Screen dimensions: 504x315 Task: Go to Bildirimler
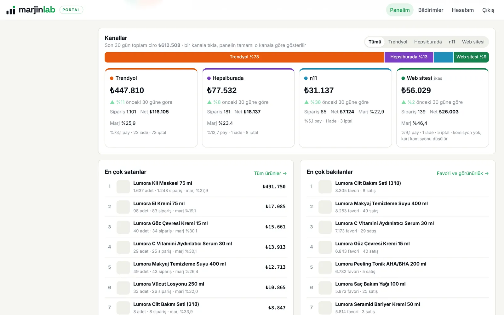(x=431, y=10)
